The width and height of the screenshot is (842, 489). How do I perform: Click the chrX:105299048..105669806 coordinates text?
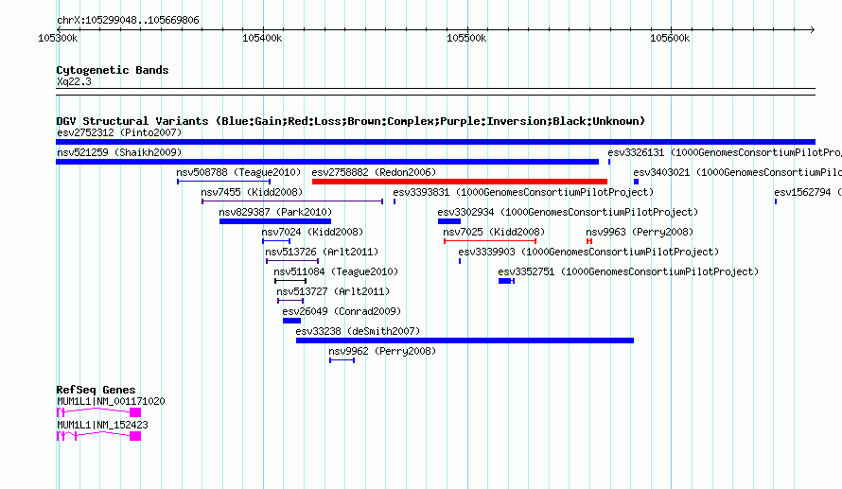pos(128,20)
